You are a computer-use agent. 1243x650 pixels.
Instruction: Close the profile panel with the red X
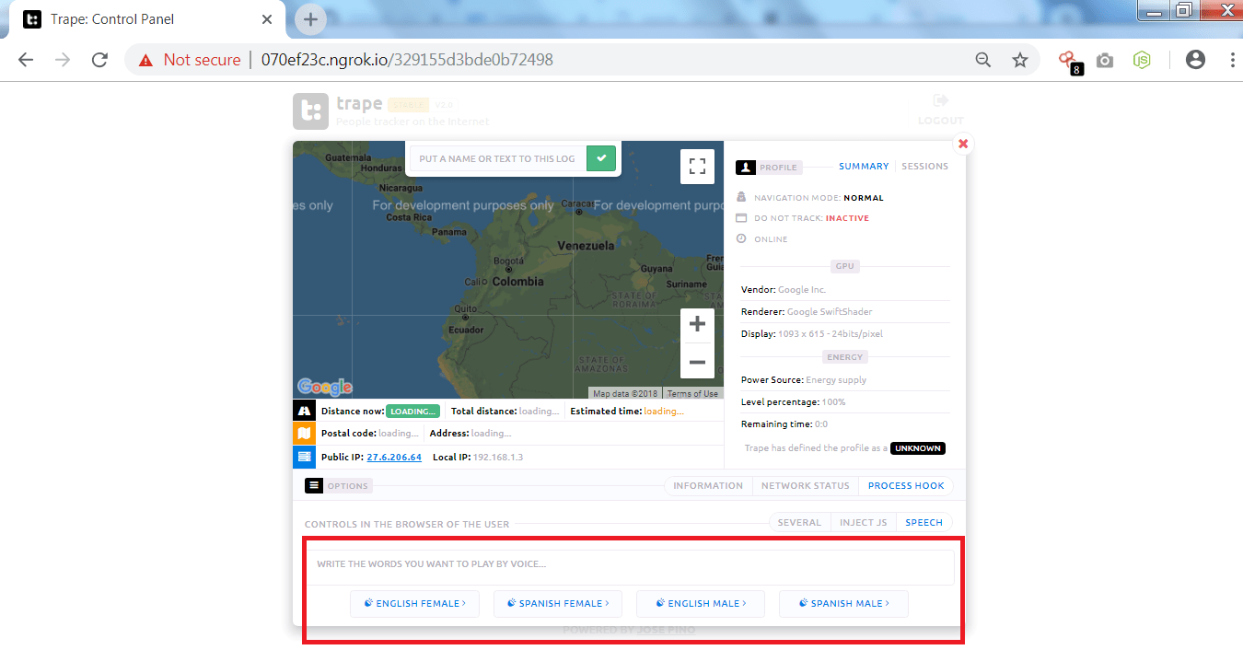tap(963, 144)
